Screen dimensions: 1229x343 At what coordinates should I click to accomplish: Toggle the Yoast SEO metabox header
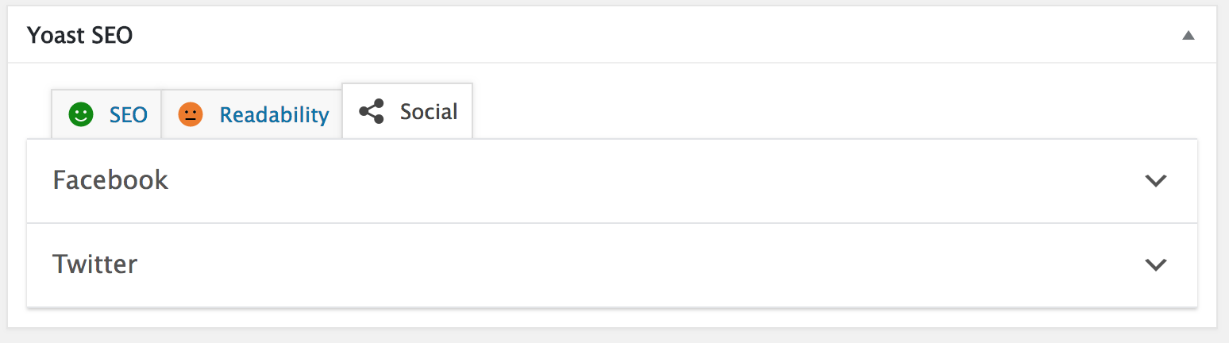pos(612,35)
